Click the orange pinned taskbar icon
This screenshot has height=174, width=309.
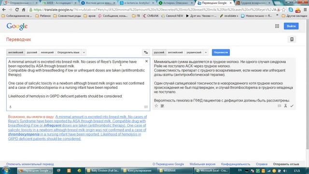pyautogui.click(x=69, y=171)
